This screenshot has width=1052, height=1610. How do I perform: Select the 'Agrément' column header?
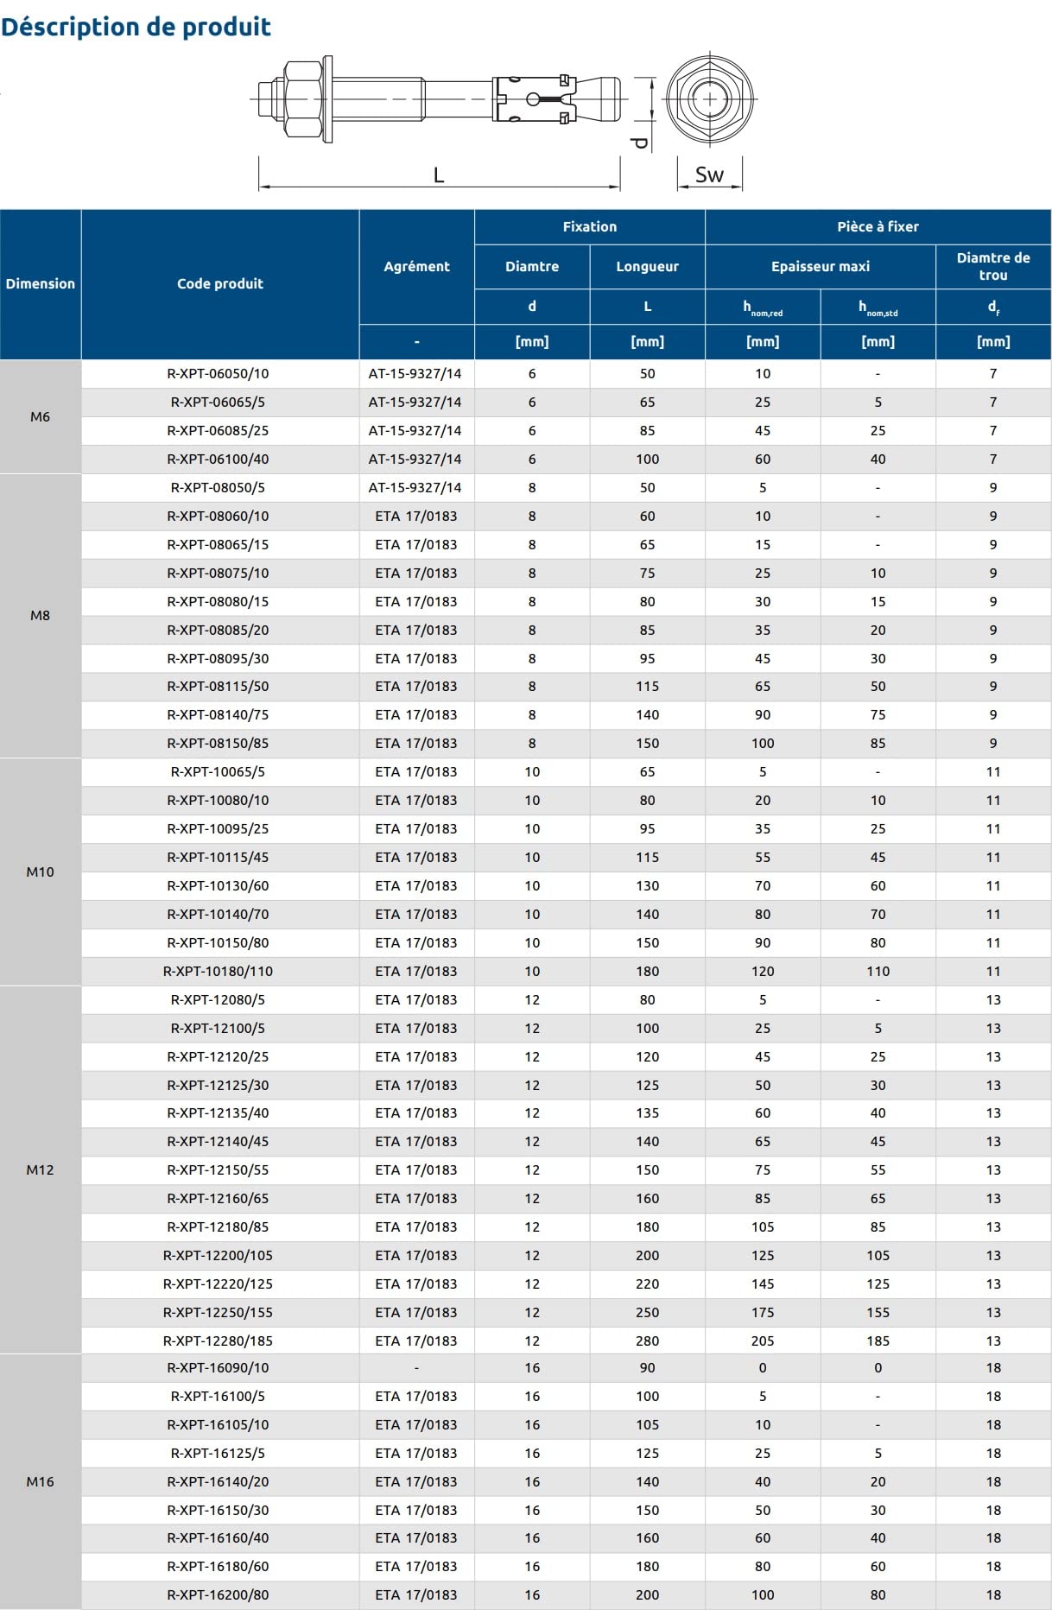pyautogui.click(x=416, y=266)
